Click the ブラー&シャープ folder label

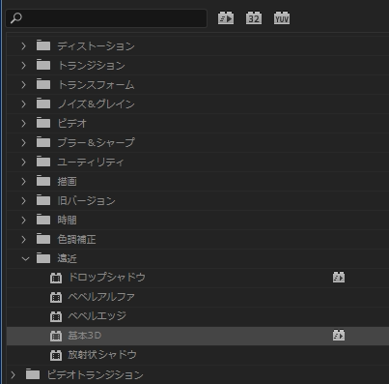pos(96,143)
